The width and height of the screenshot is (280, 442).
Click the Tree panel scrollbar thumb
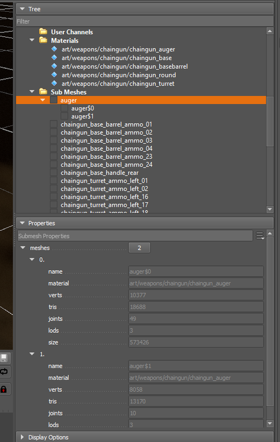coord(270,121)
